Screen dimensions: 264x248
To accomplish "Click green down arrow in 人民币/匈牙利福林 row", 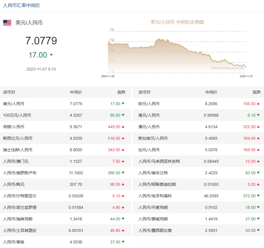I will coord(258,196).
